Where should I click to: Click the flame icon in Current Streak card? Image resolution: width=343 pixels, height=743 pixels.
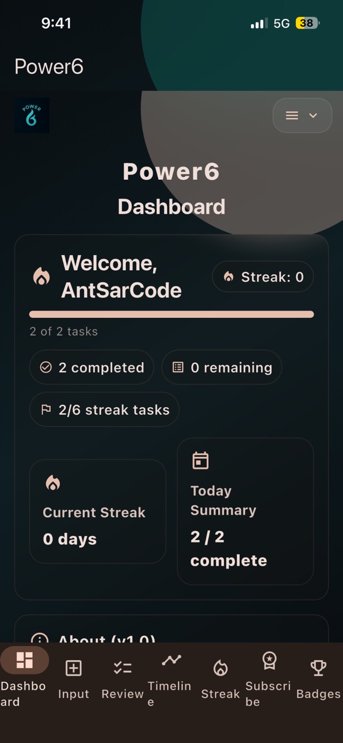pos(52,482)
